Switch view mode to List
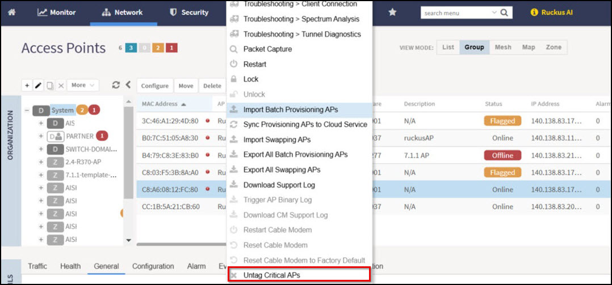The width and height of the screenshot is (612, 285). [x=448, y=47]
